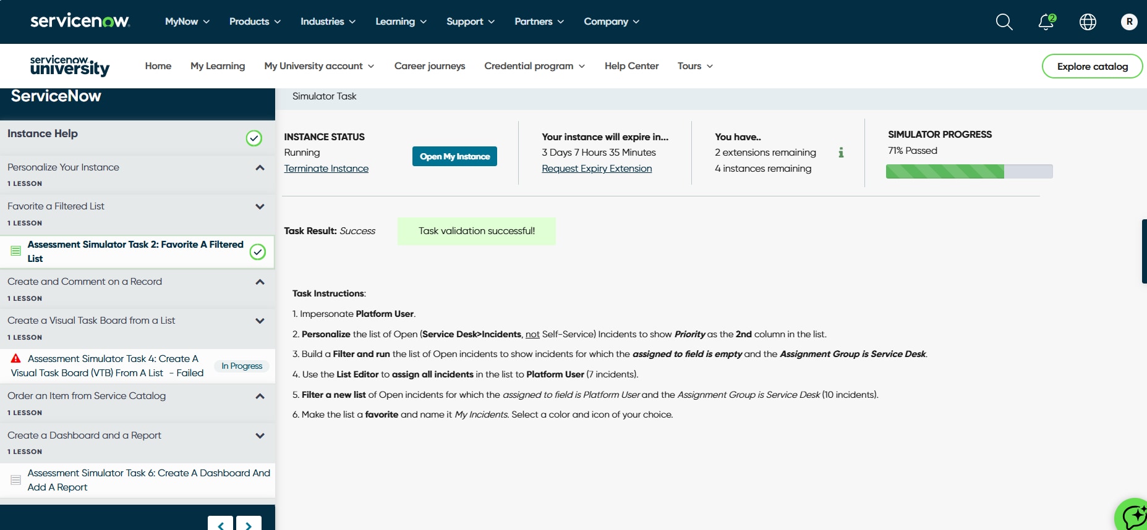
Task: Go to next lesson arrow
Action: pyautogui.click(x=249, y=524)
